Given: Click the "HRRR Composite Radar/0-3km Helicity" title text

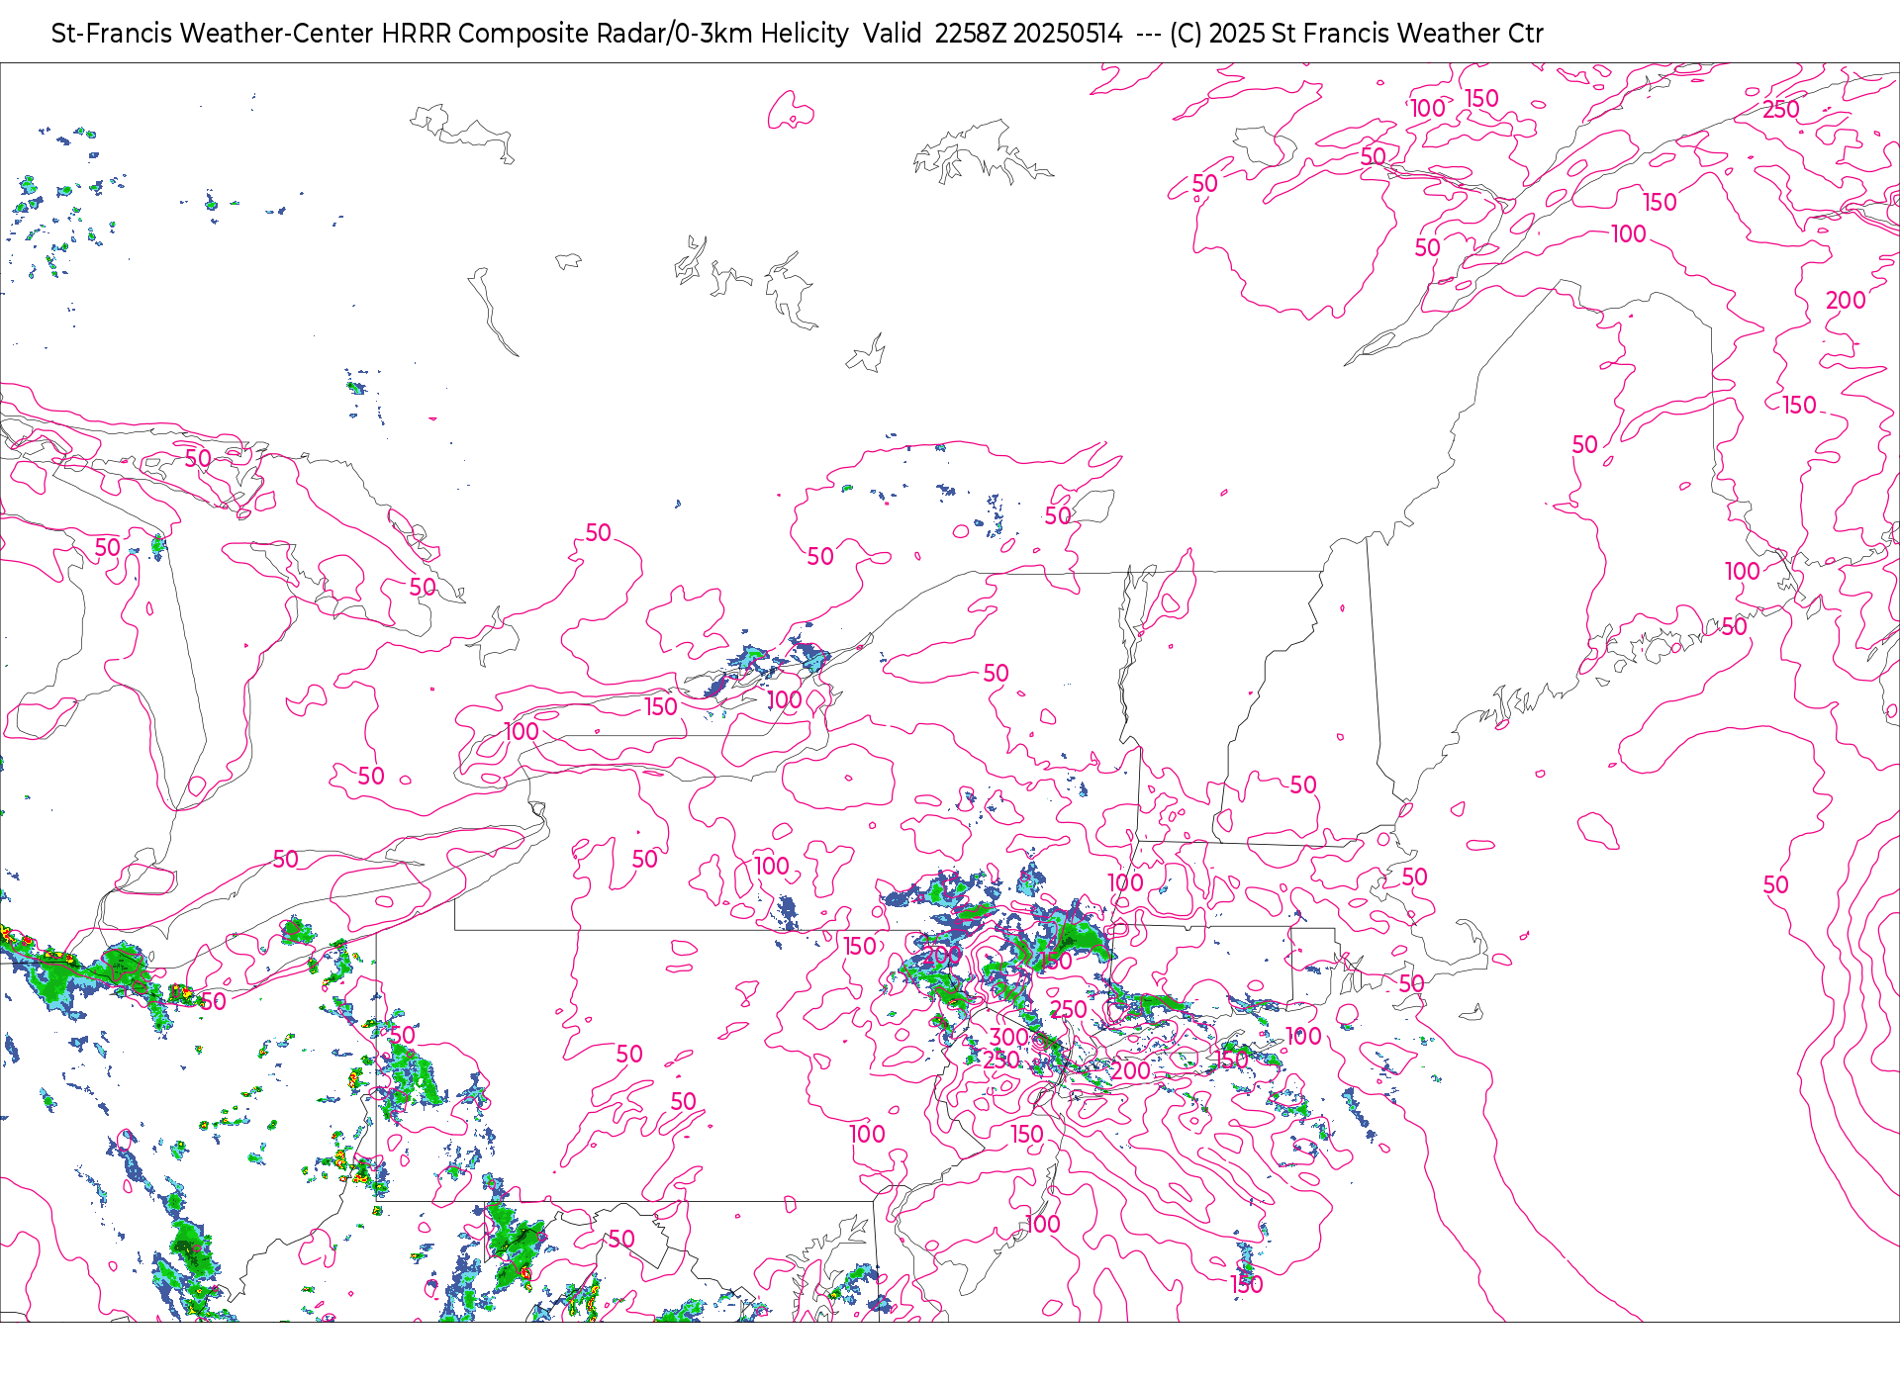Looking at the screenshot, I should 615,34.
